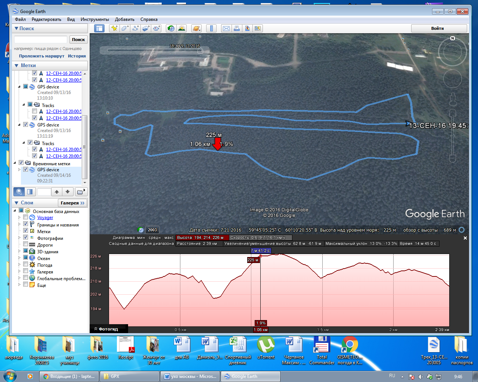Open the Инструменты menu
Screen dimensions: 478x382
coord(95,19)
